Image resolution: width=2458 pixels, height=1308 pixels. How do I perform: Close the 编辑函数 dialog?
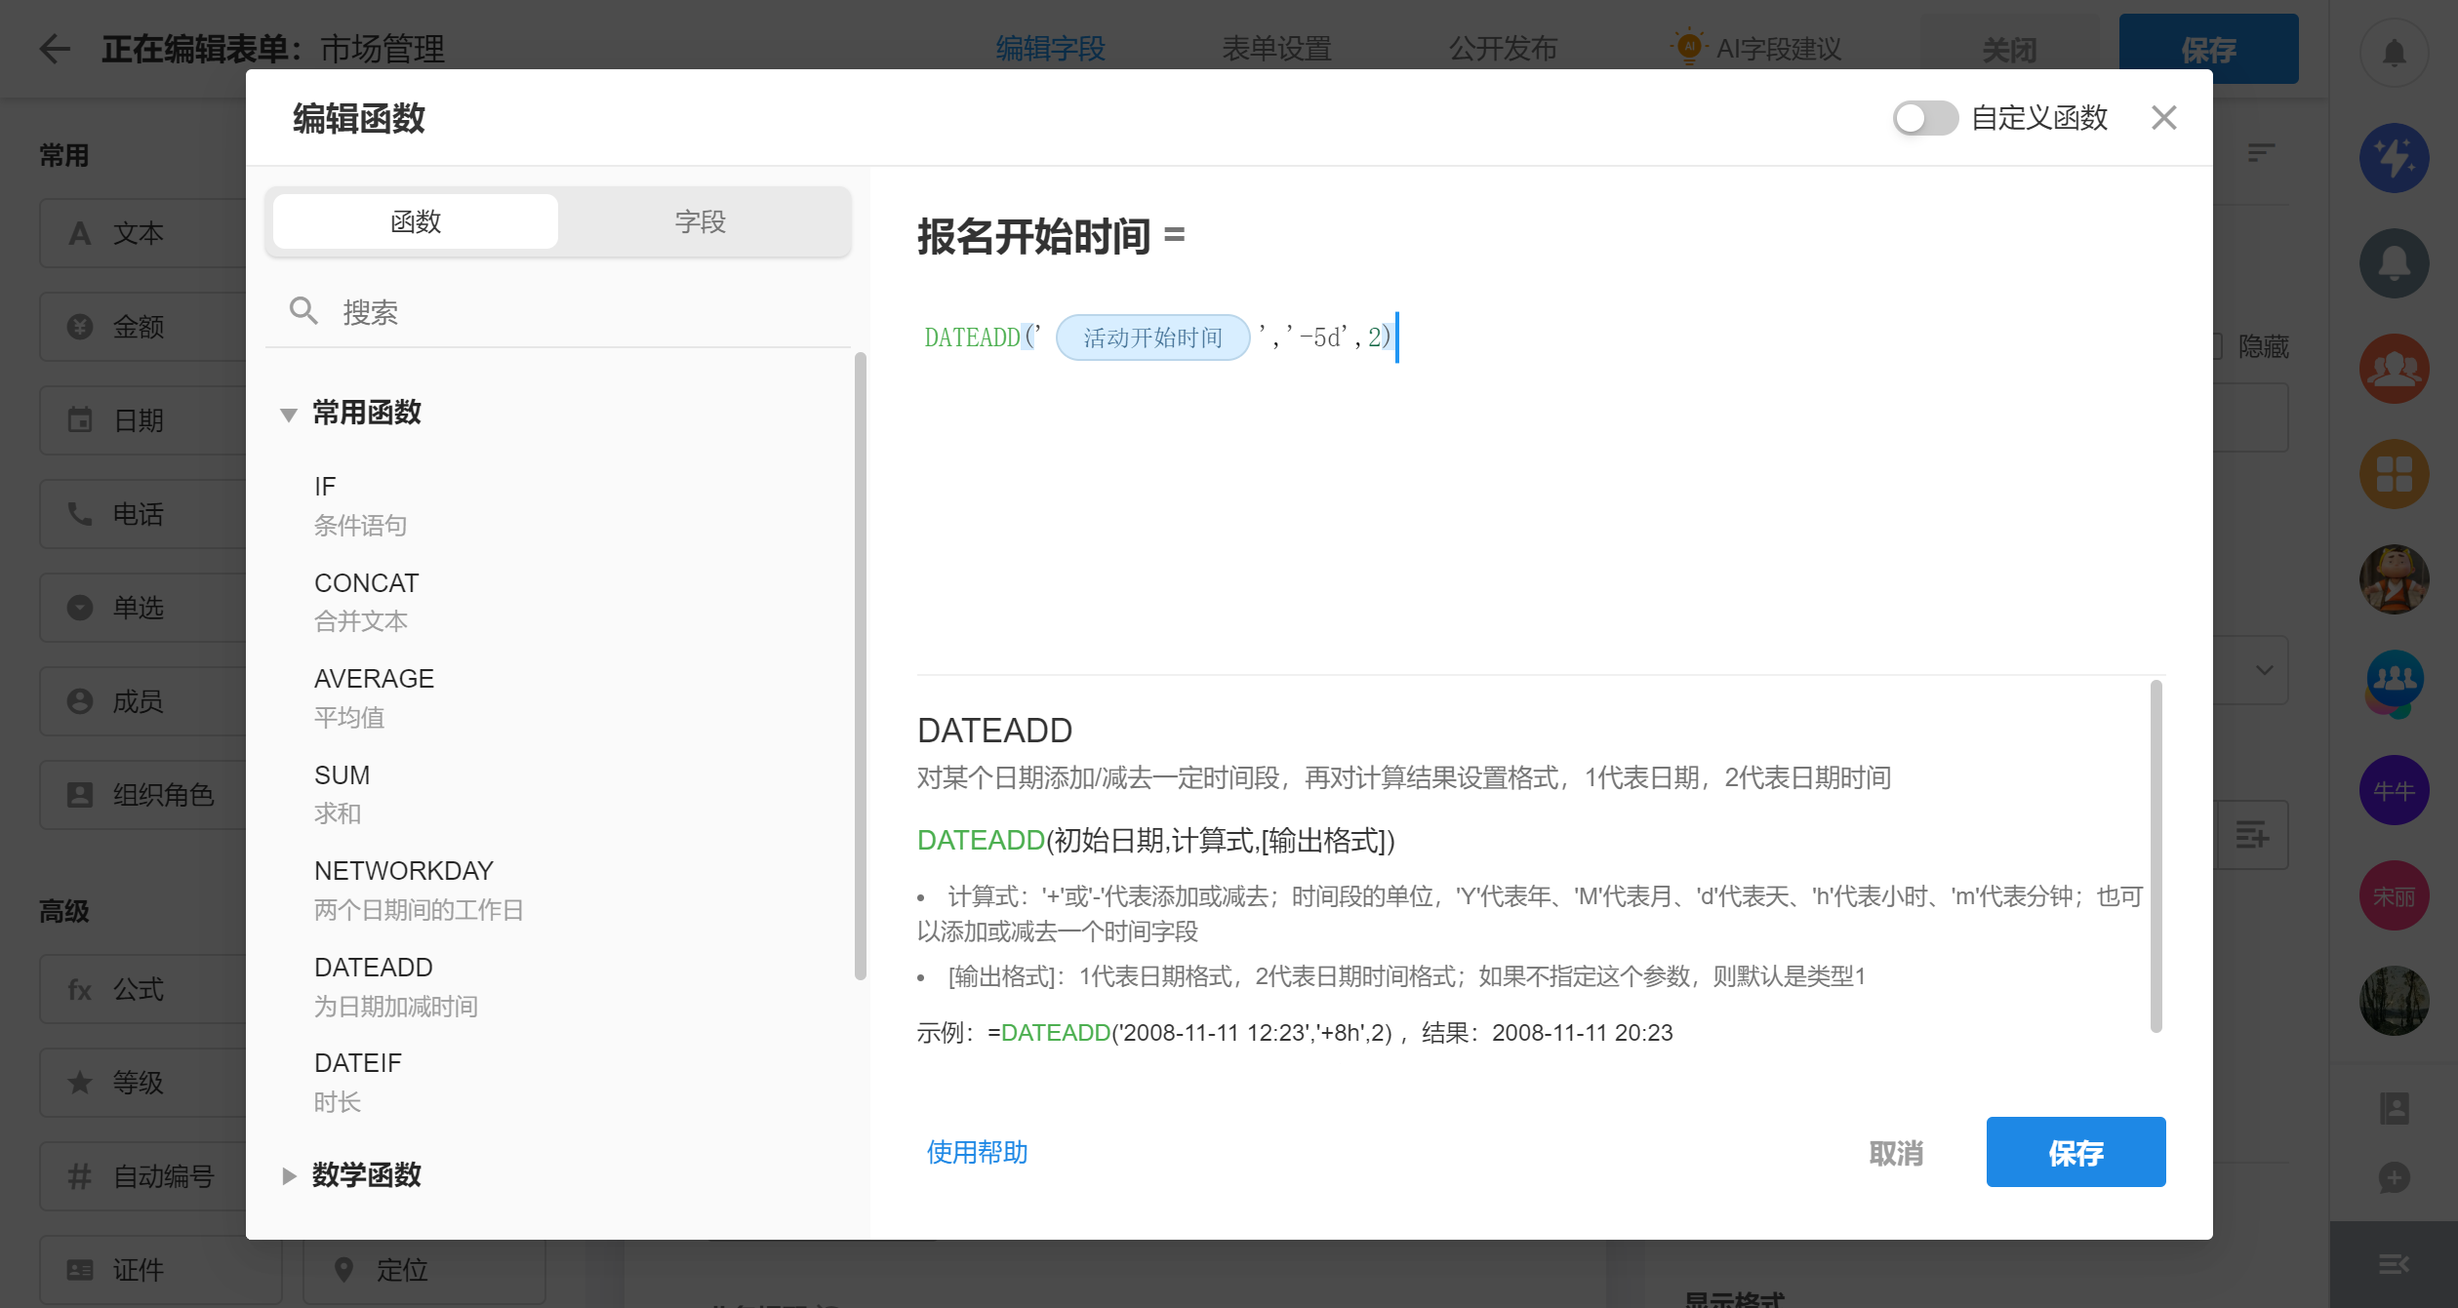coord(2163,118)
